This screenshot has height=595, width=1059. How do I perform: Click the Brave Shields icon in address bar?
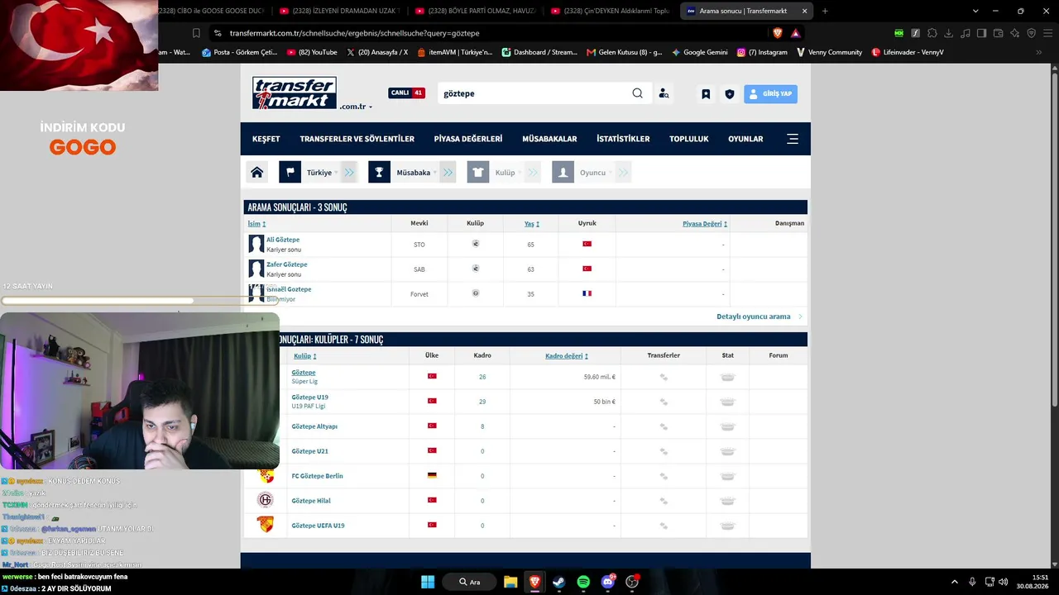click(778, 33)
